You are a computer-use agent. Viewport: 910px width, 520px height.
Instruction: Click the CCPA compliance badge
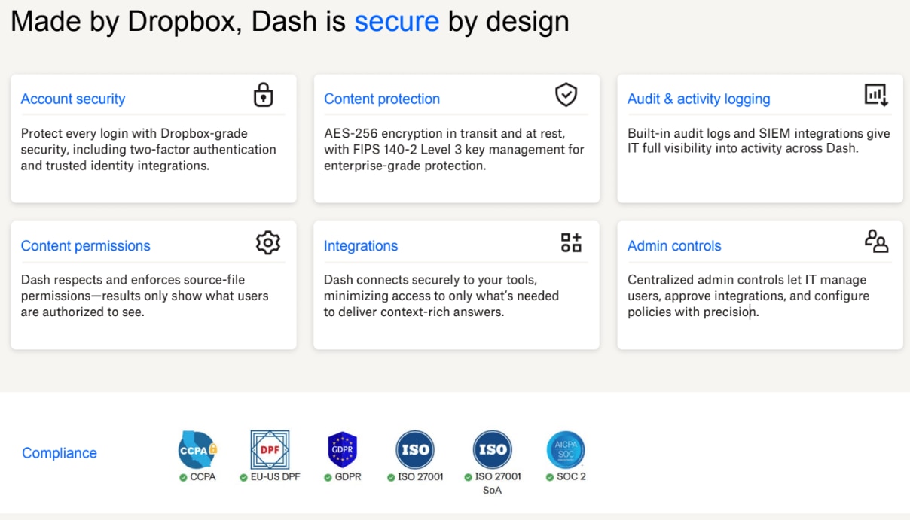pyautogui.click(x=197, y=450)
